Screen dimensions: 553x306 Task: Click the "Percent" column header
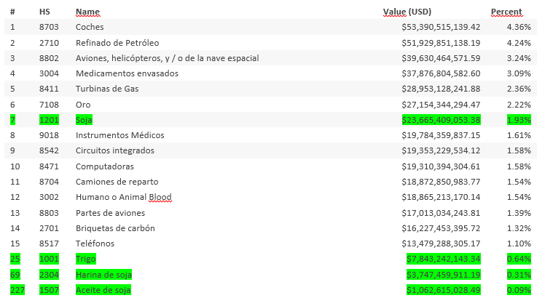pos(506,12)
